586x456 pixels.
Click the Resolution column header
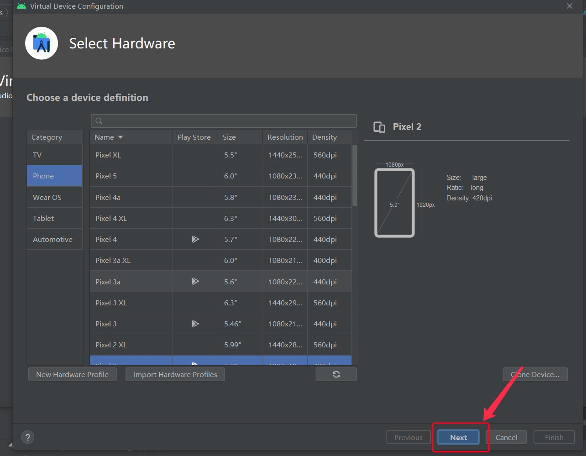click(x=285, y=137)
